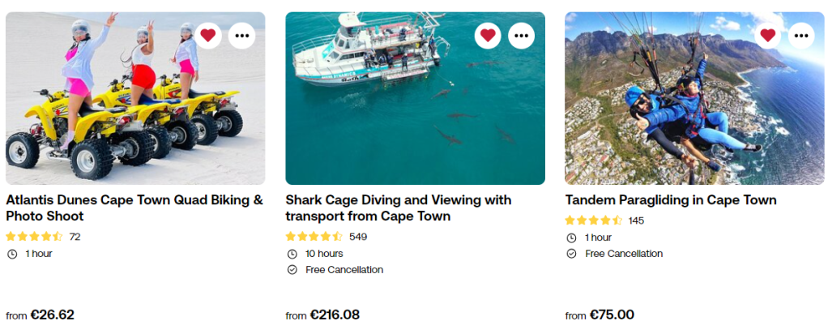Click the €216.08 price on Shark Diving

click(x=335, y=315)
